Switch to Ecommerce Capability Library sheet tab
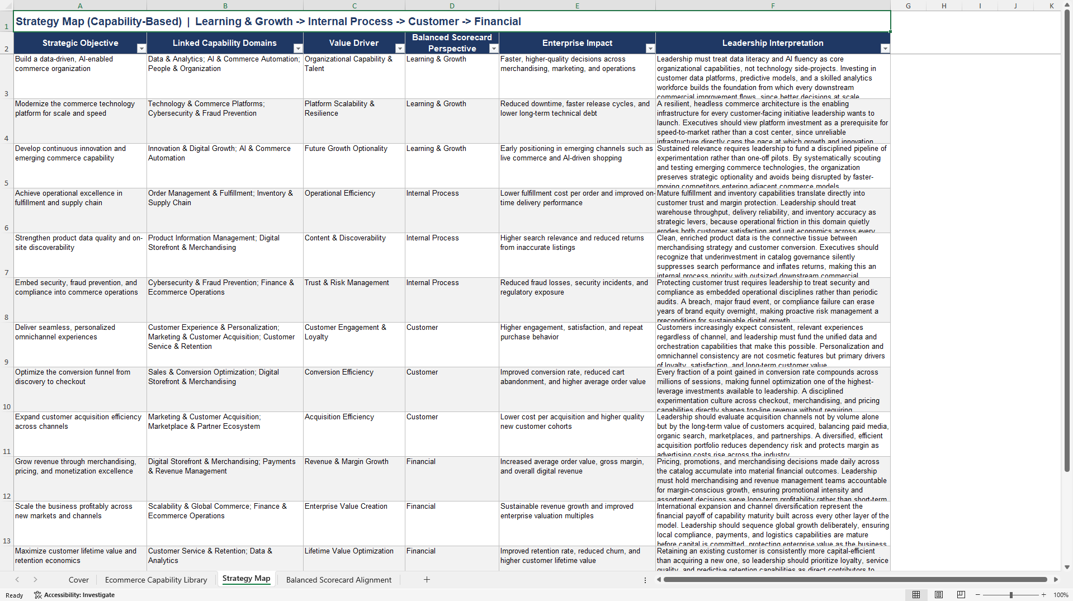 pyautogui.click(x=156, y=580)
